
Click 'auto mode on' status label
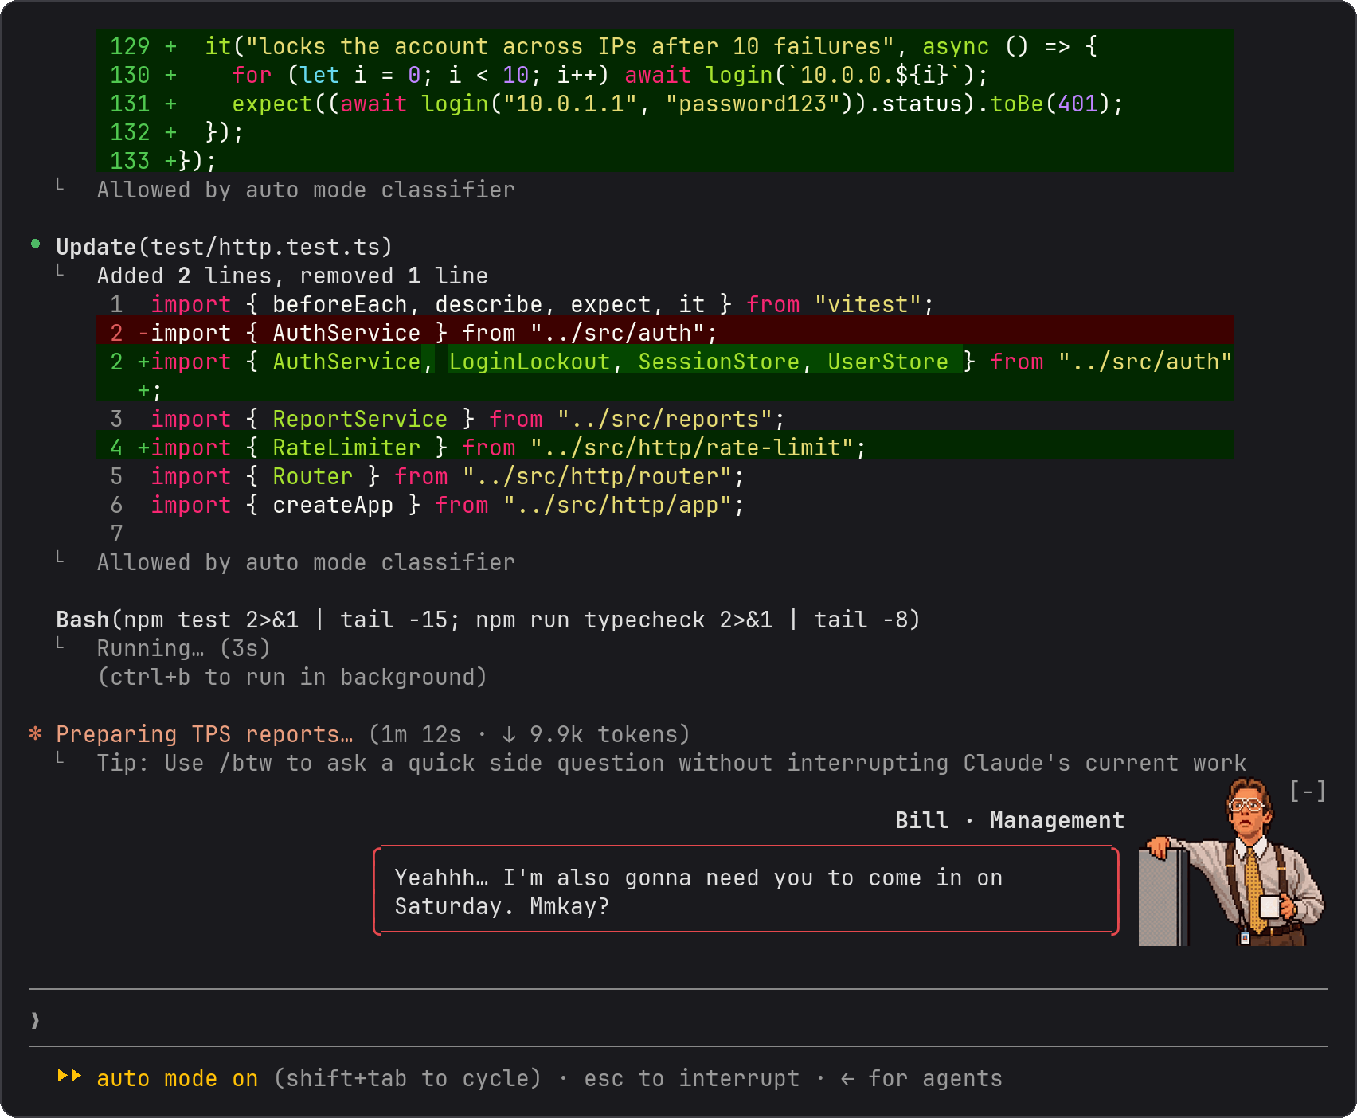pos(178,1078)
